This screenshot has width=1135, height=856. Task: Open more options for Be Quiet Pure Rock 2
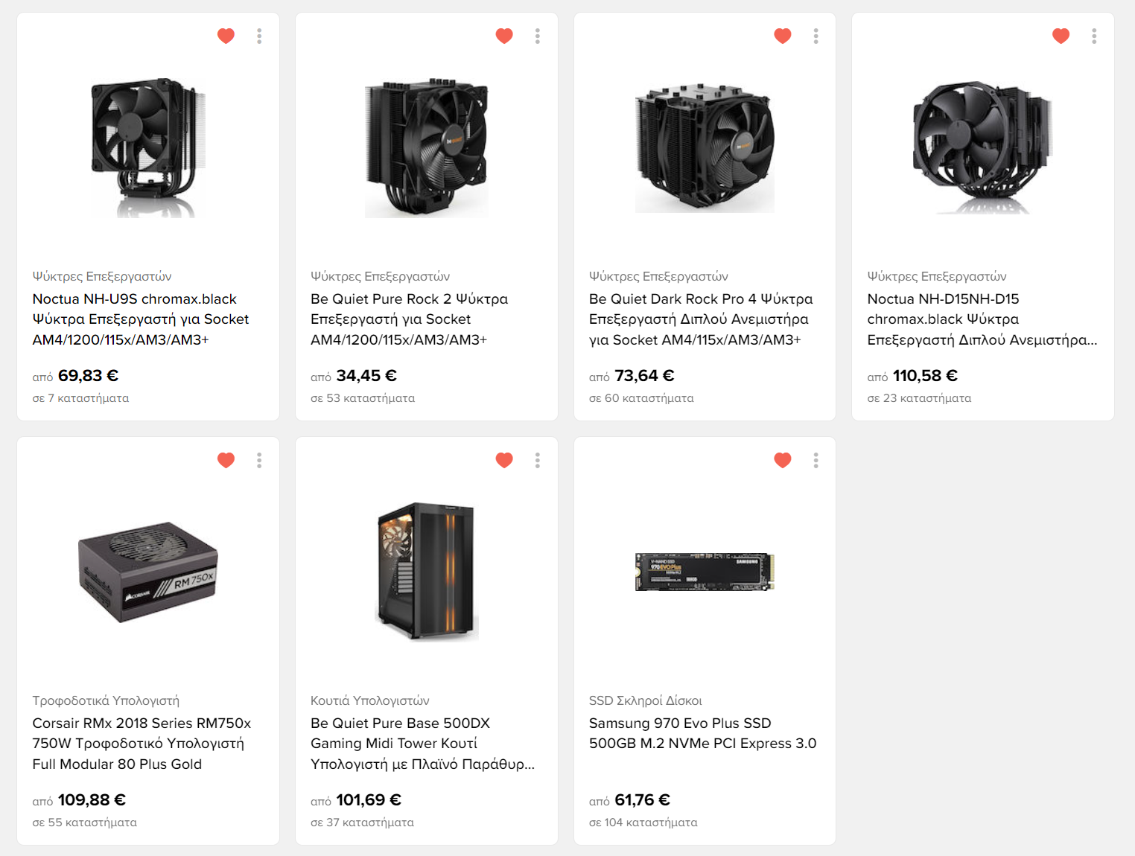click(x=538, y=36)
